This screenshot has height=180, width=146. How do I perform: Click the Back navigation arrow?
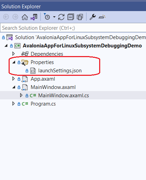6,17
